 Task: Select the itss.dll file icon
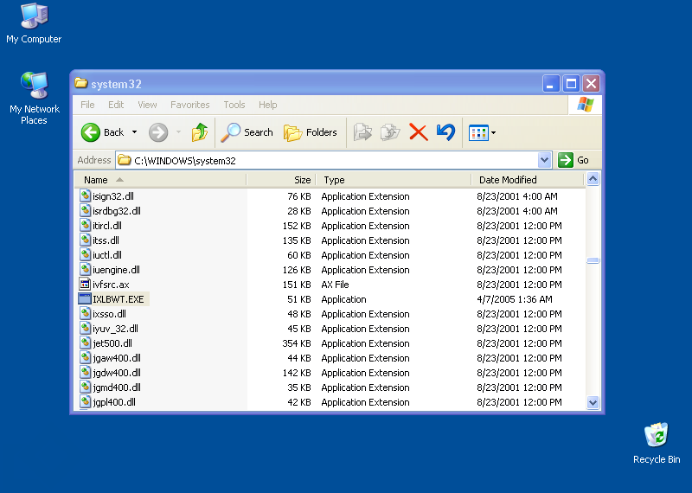(x=85, y=240)
